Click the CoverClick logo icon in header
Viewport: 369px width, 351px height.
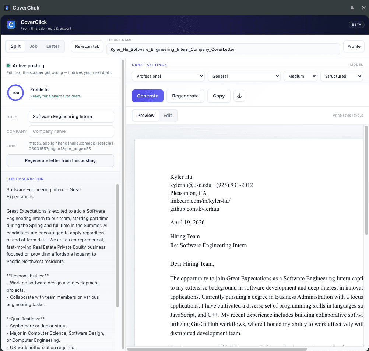tap(11, 25)
